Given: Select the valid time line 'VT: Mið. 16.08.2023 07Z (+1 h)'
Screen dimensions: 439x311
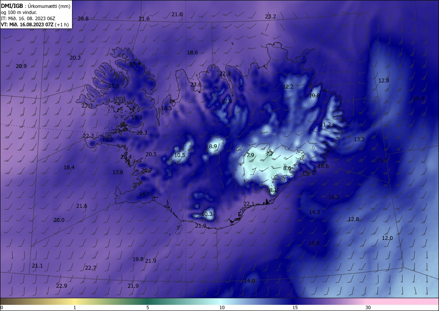Looking at the screenshot, I should [x=35, y=24].
